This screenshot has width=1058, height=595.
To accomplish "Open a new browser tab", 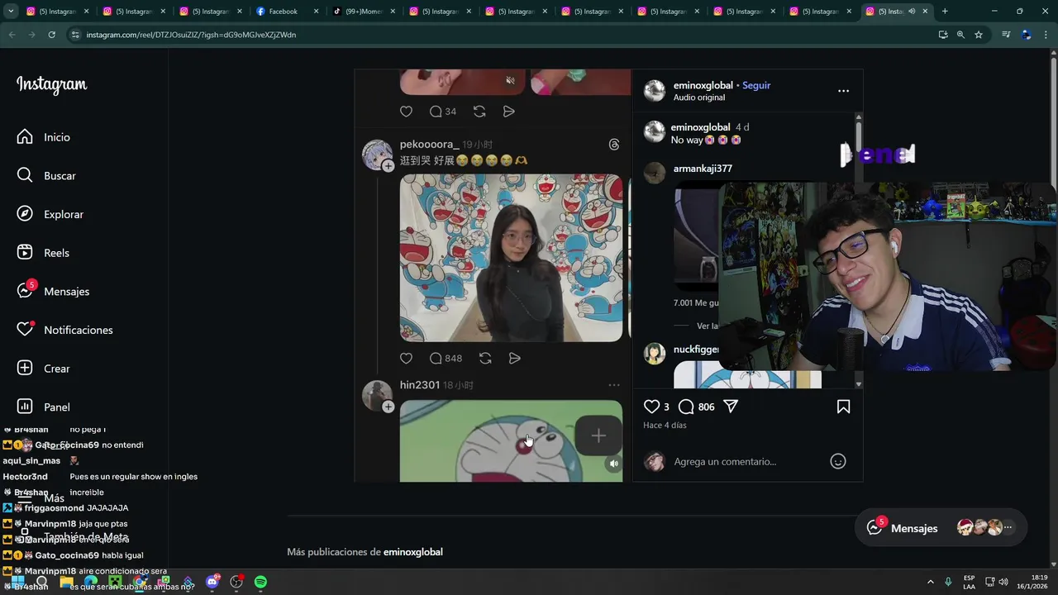I will 945,12.
